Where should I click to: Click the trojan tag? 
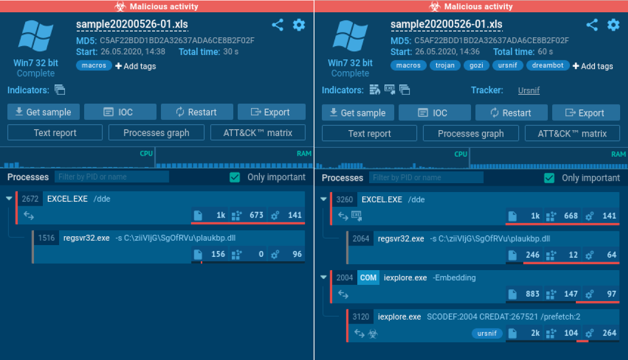click(x=445, y=65)
